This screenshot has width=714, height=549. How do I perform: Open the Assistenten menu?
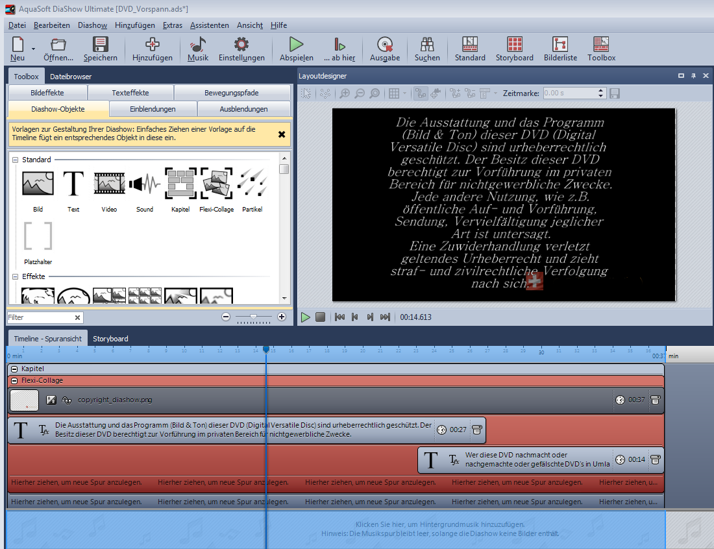(x=209, y=25)
